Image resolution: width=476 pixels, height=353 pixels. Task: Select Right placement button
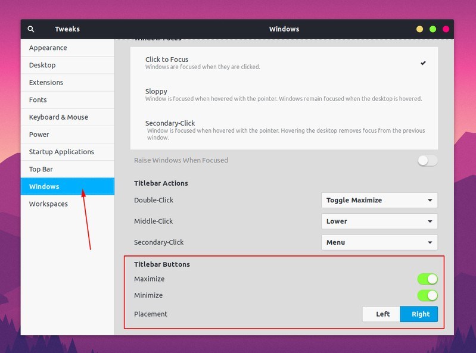[420, 314]
